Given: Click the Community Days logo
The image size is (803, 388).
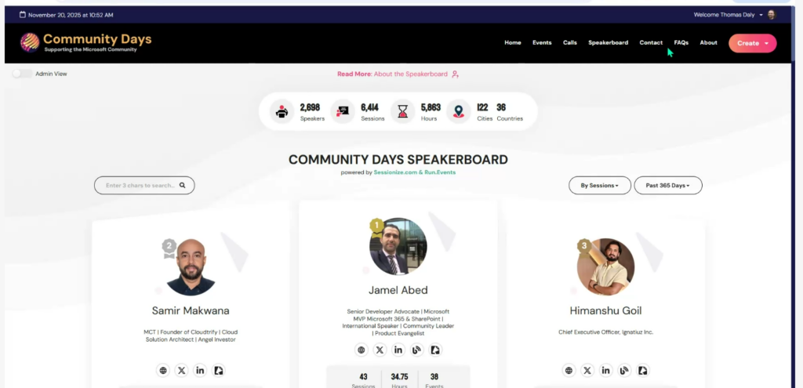Looking at the screenshot, I should point(86,42).
